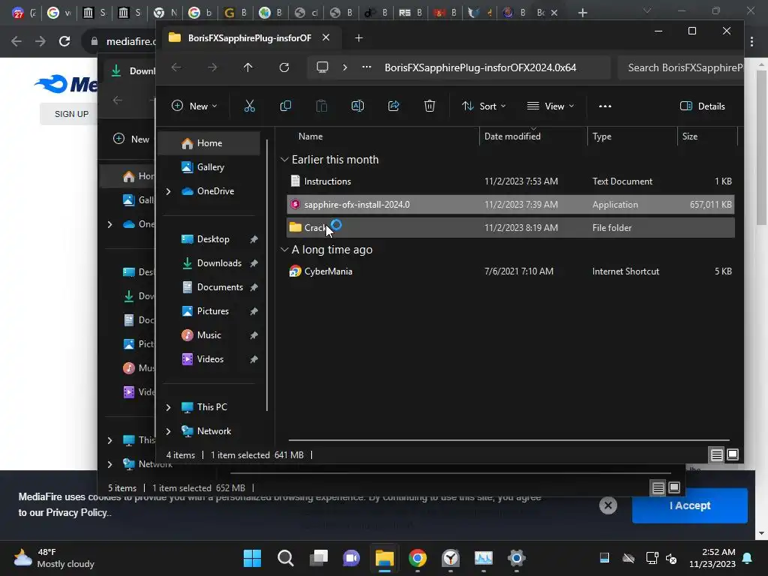Click the Copy icon in toolbar

click(x=286, y=106)
